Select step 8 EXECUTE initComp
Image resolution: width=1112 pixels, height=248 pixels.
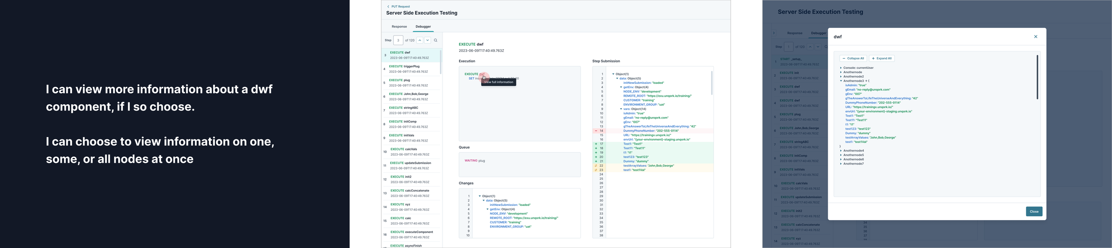pos(411,124)
